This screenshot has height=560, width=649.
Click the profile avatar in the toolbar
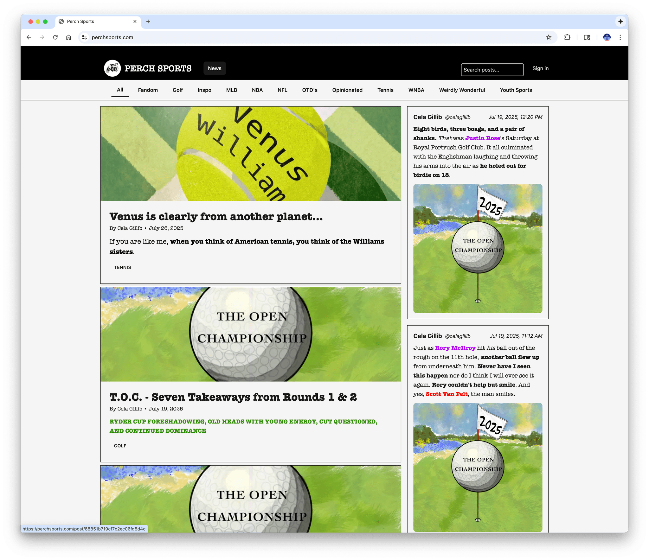(607, 37)
